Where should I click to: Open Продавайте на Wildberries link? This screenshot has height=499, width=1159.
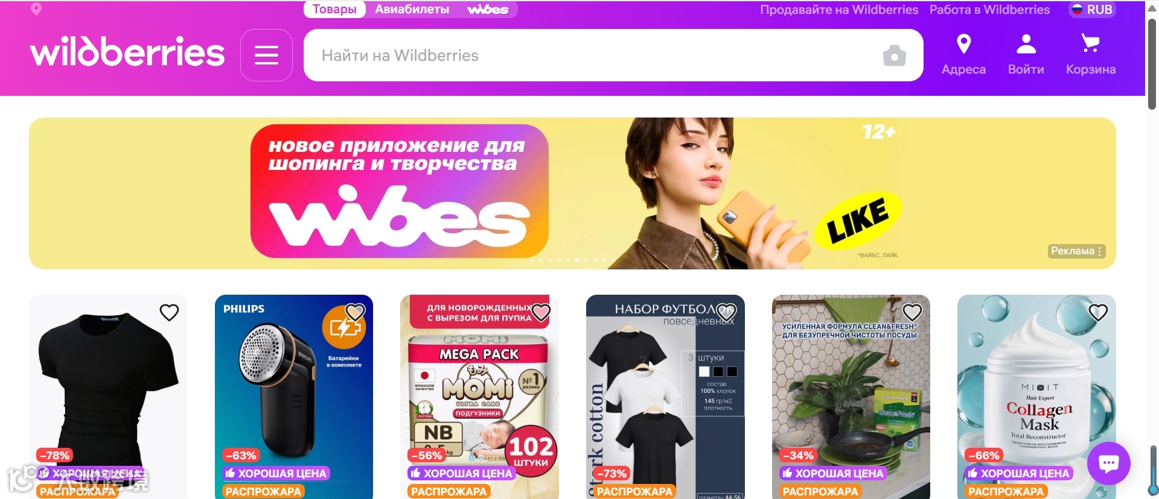(x=839, y=10)
